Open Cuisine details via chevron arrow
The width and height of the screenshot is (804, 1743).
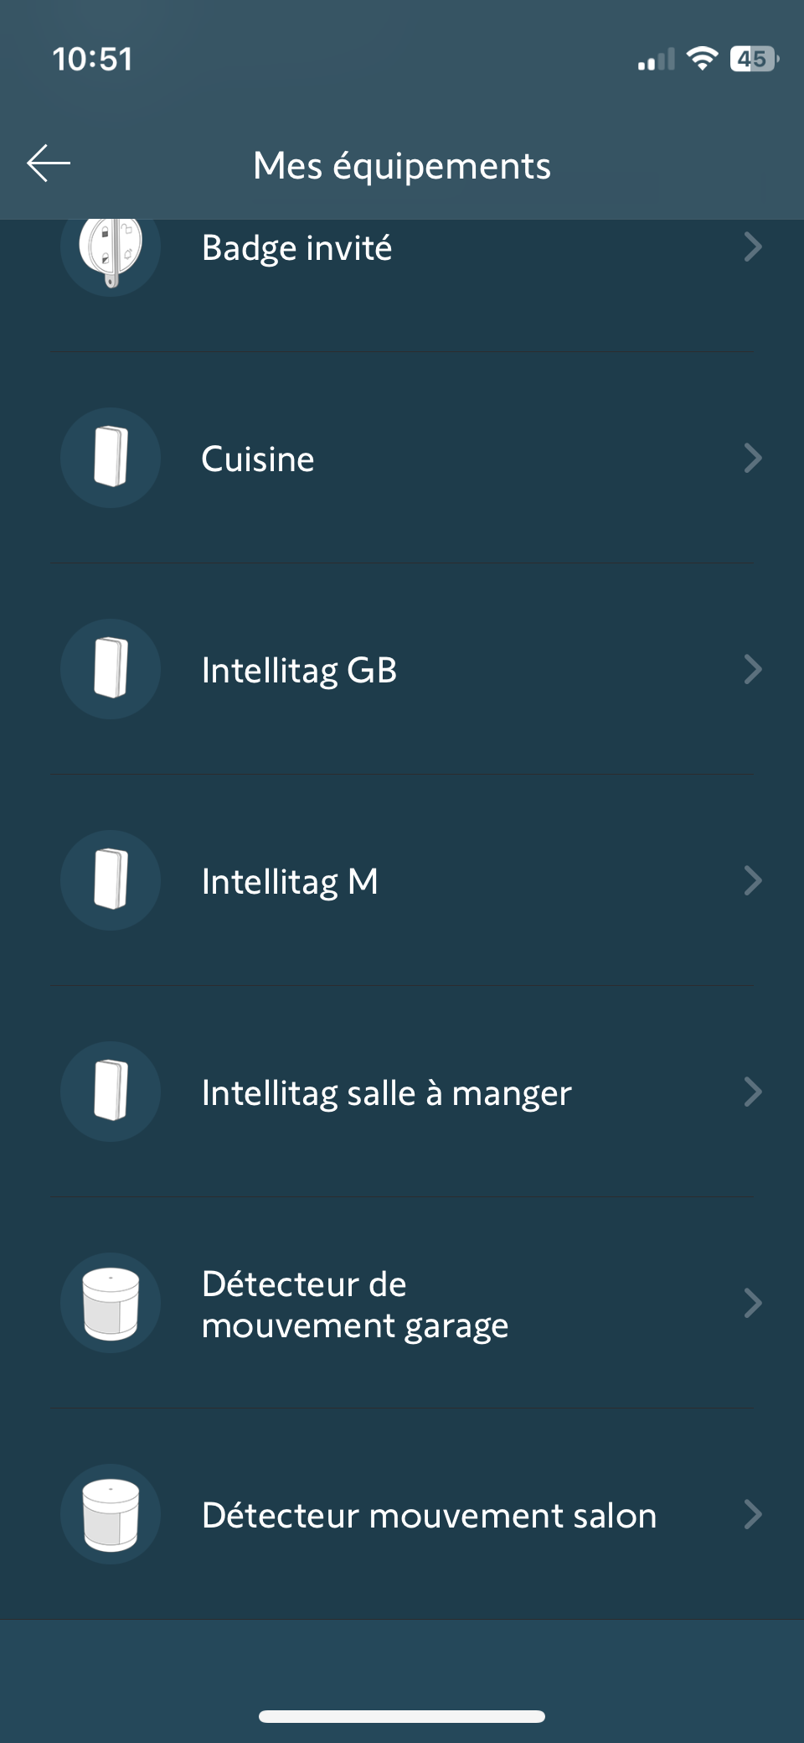(752, 458)
